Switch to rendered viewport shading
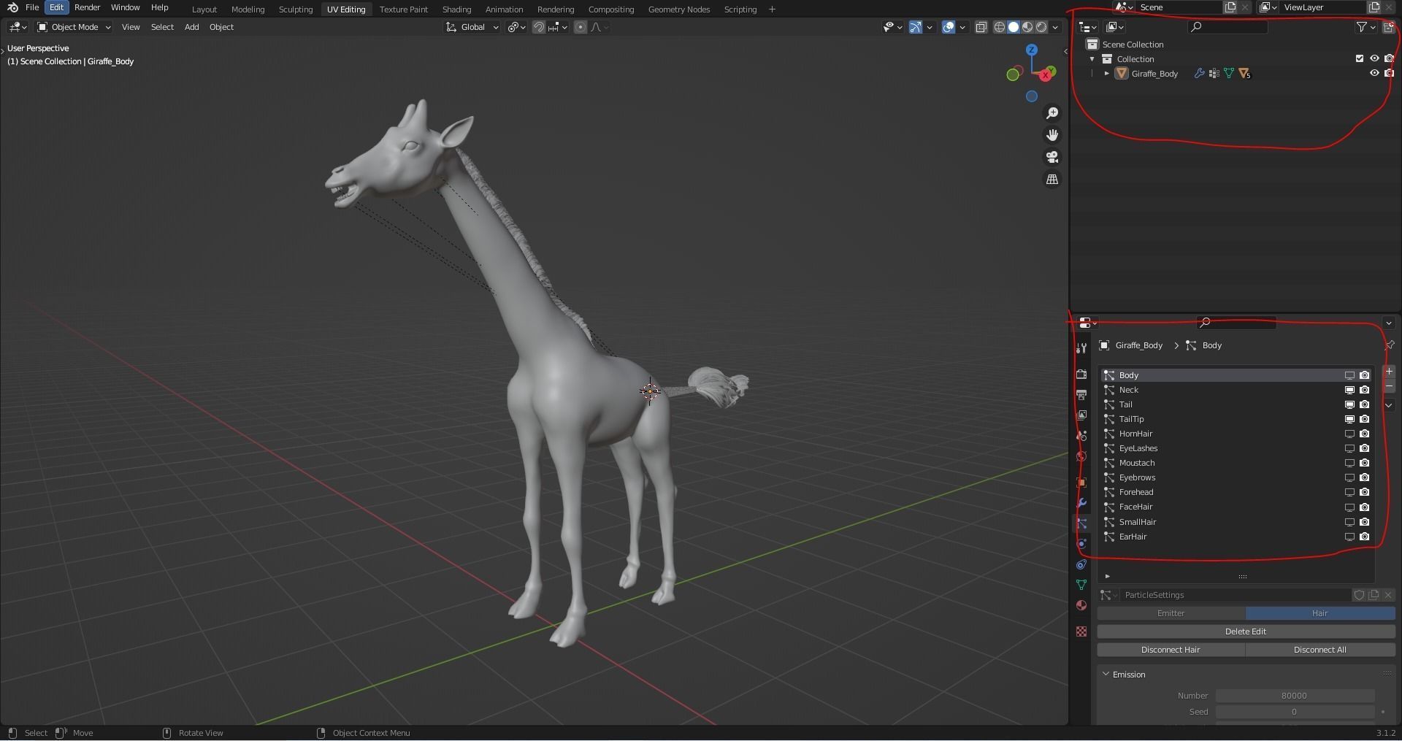Image resolution: width=1402 pixels, height=741 pixels. (x=1041, y=27)
